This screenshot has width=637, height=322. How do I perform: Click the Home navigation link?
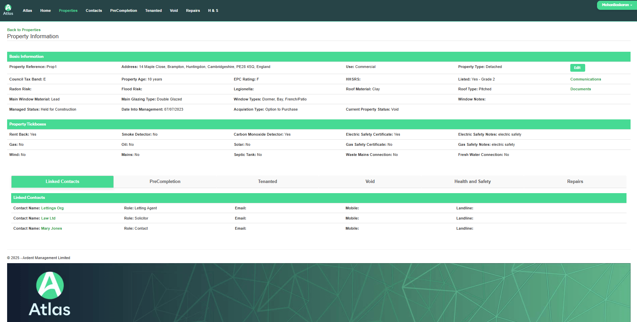(45, 11)
